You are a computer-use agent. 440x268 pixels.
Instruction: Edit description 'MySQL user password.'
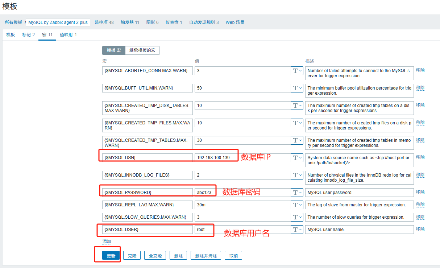click(360, 193)
